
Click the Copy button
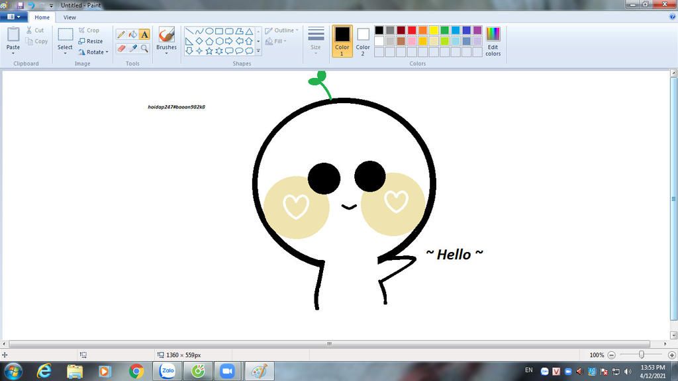click(37, 41)
